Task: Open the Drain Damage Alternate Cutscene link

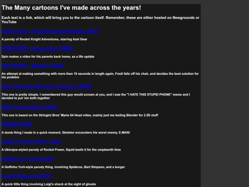Action: click(47, 86)
